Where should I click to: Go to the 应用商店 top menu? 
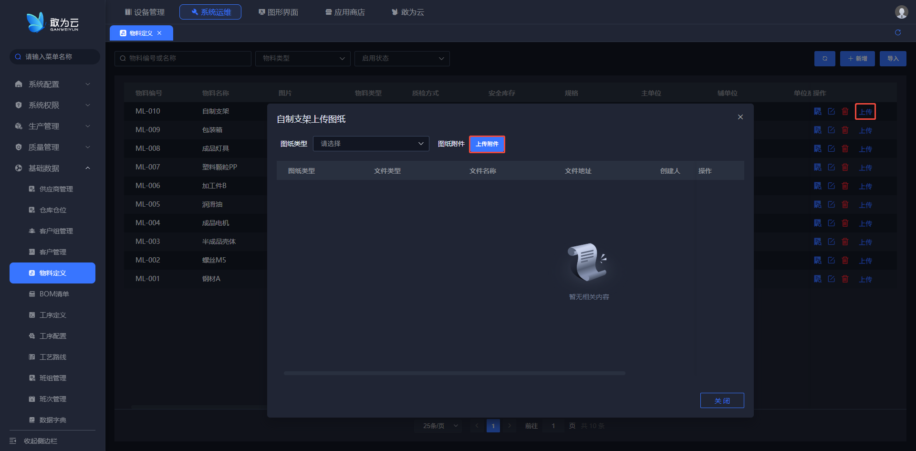(x=345, y=12)
